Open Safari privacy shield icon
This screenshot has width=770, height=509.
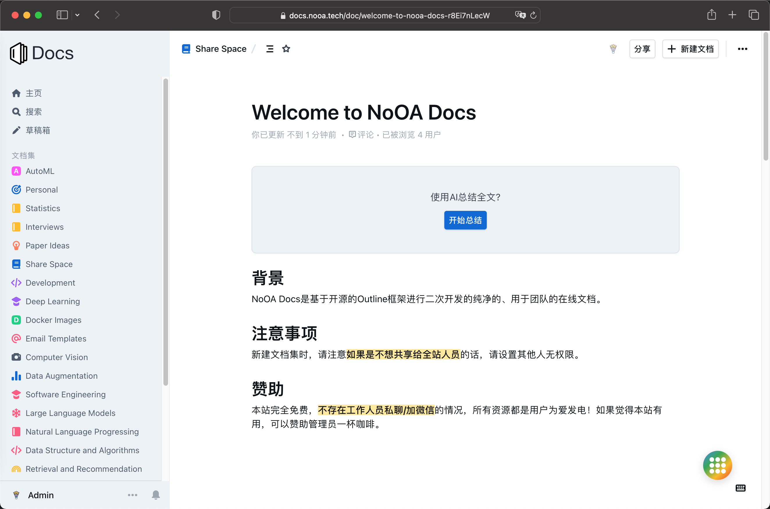(x=216, y=15)
